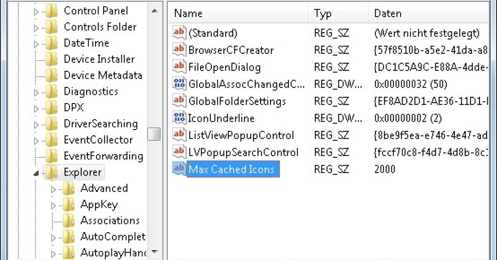This screenshot has width=497, height=260.
Task: Click the (Standard) default value icon
Action: click(x=179, y=33)
